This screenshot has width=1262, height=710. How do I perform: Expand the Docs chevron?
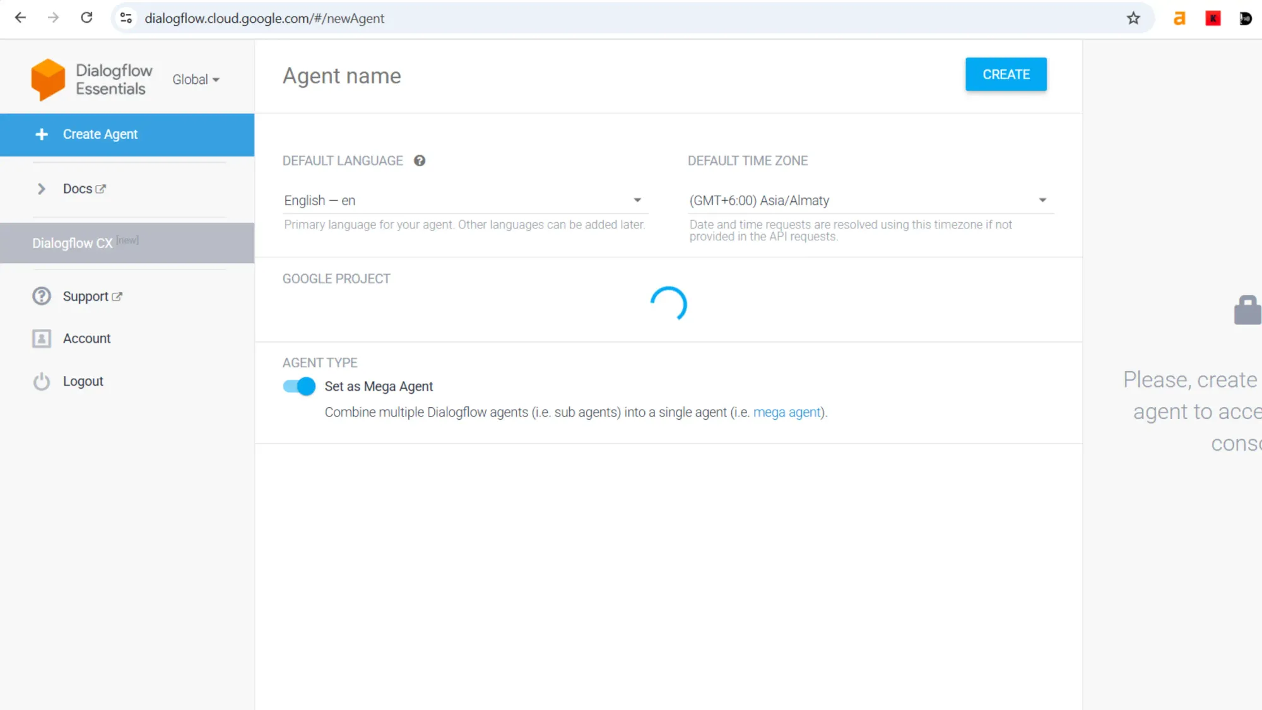click(42, 189)
